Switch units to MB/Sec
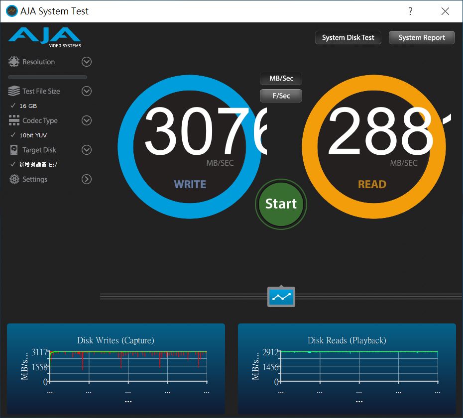 click(281, 79)
